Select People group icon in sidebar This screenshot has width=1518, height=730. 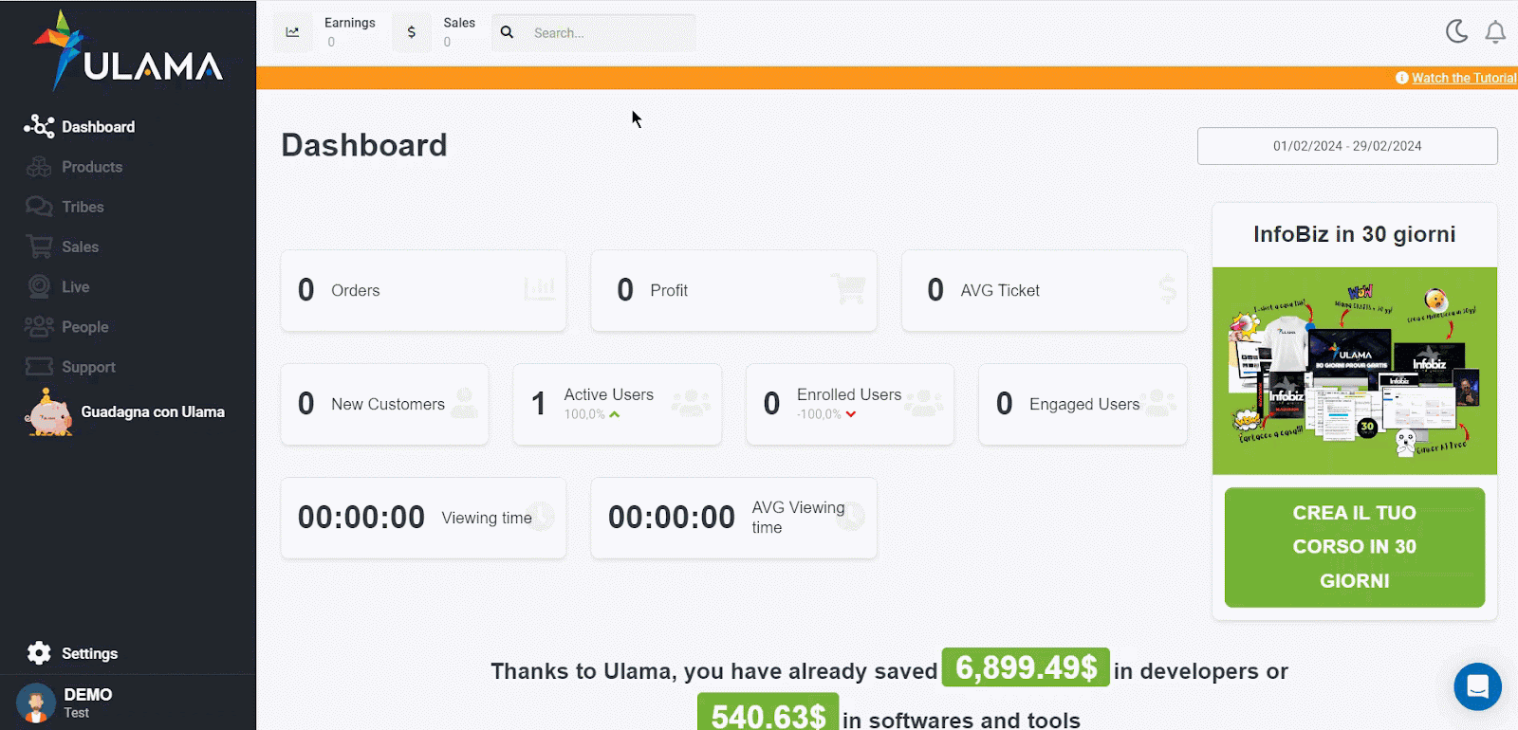(39, 326)
